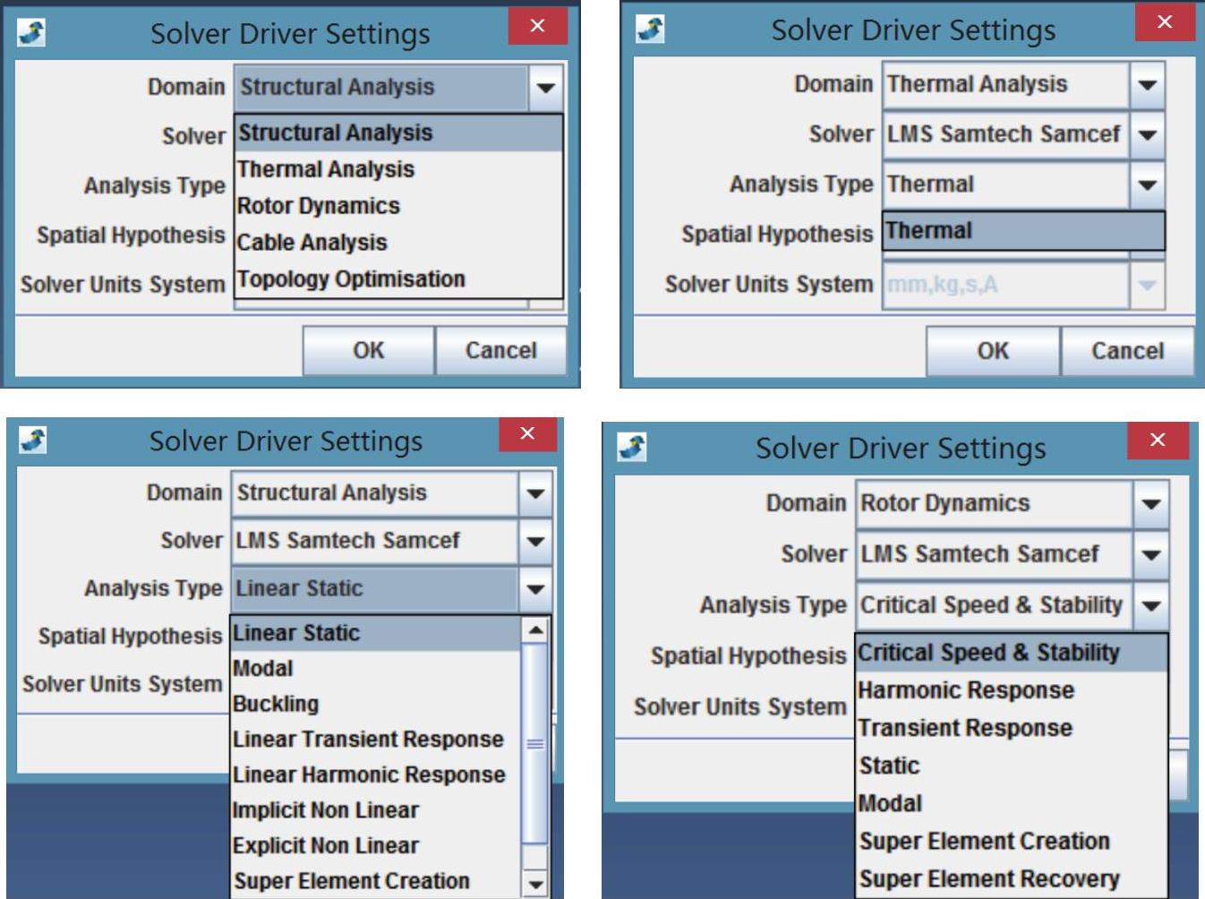Choose Explicit Non Linear analysis type
1205x899 pixels.
[x=326, y=845]
